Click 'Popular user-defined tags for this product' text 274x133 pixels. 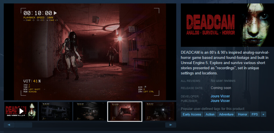[x=213, y=109]
